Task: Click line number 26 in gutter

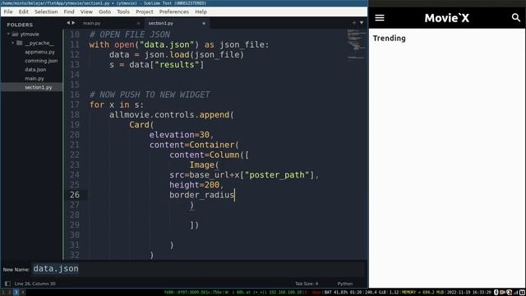Action: point(75,195)
